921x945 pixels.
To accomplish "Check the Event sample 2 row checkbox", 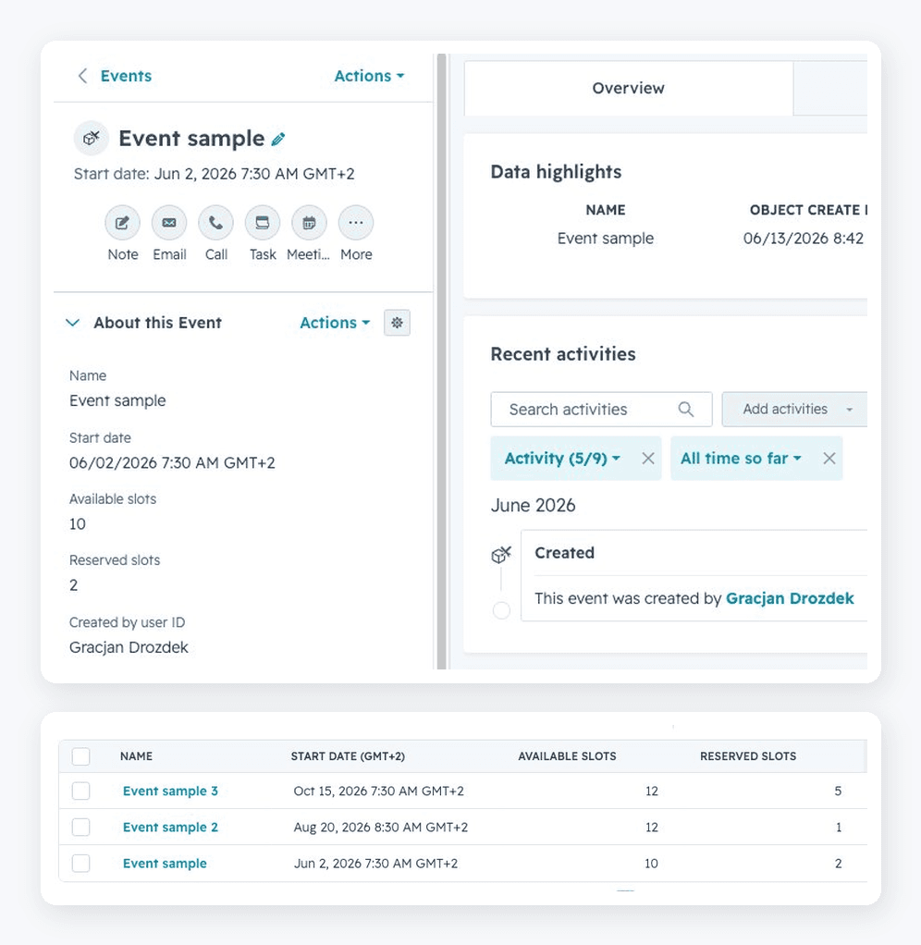I will pyautogui.click(x=80, y=827).
